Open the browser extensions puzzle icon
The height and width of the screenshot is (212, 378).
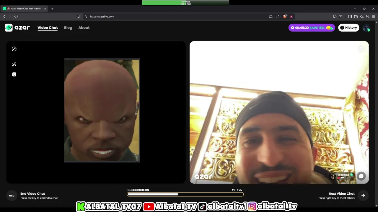point(335,16)
